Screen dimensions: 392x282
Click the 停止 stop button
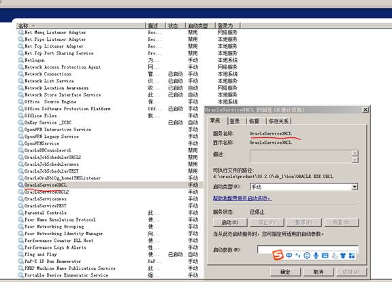coord(267,222)
